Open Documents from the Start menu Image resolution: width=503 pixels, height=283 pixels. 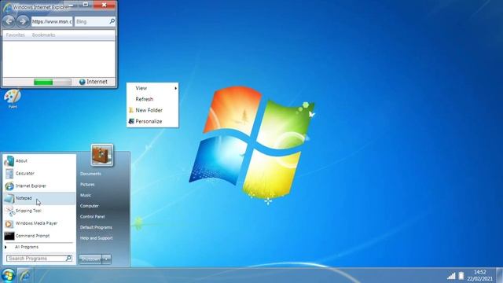tap(90, 174)
